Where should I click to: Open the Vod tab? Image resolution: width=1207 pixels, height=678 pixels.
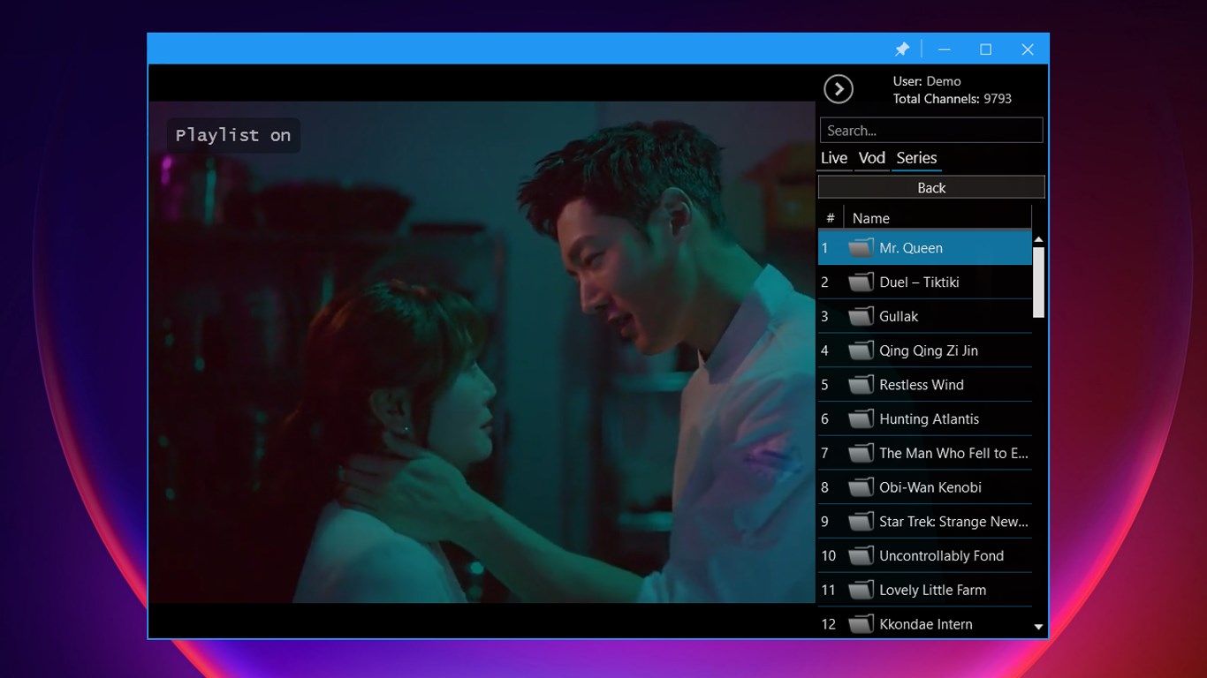coord(871,158)
